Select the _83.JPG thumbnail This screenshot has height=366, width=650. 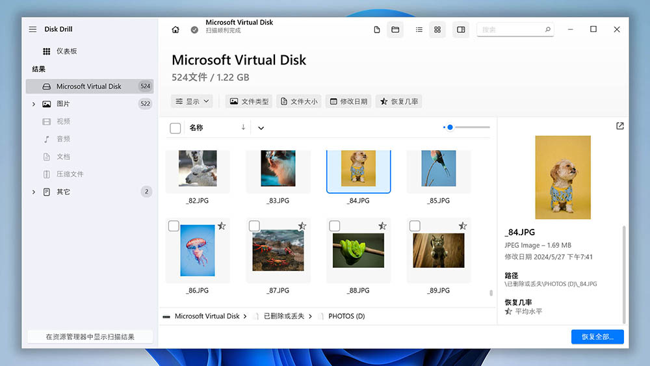[278, 168]
